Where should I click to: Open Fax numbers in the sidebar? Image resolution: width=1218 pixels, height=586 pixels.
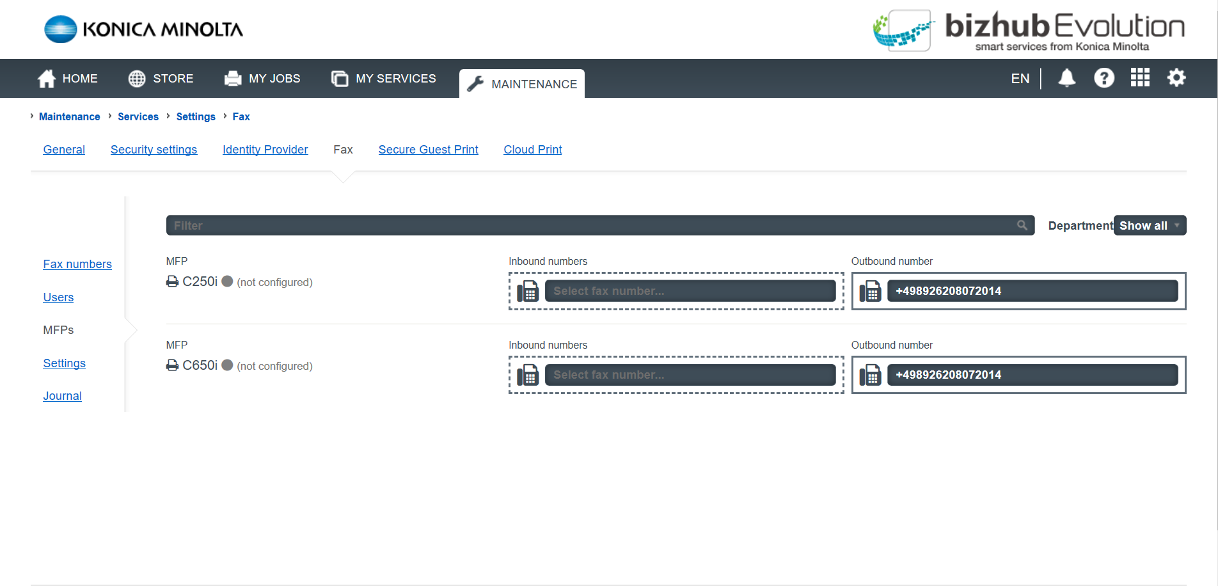(77, 264)
